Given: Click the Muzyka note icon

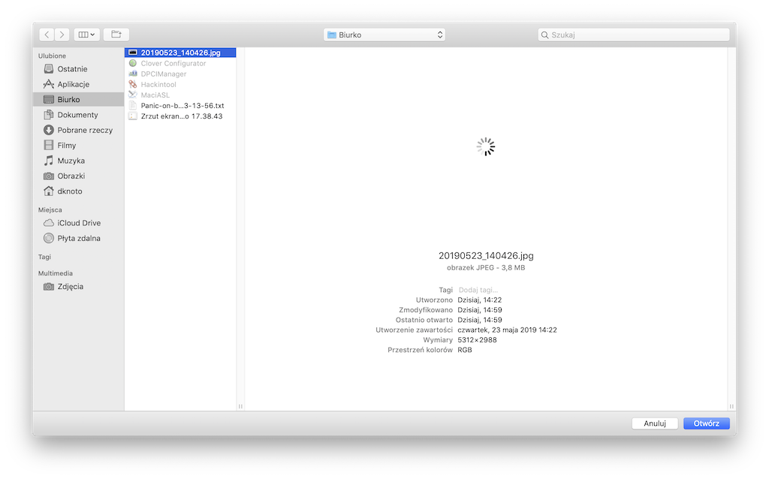Looking at the screenshot, I should click(x=49, y=161).
